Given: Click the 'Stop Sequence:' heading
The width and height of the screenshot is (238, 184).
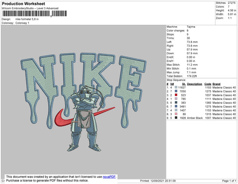Looking at the screenshot, I should pyautogui.click(x=176, y=80).
